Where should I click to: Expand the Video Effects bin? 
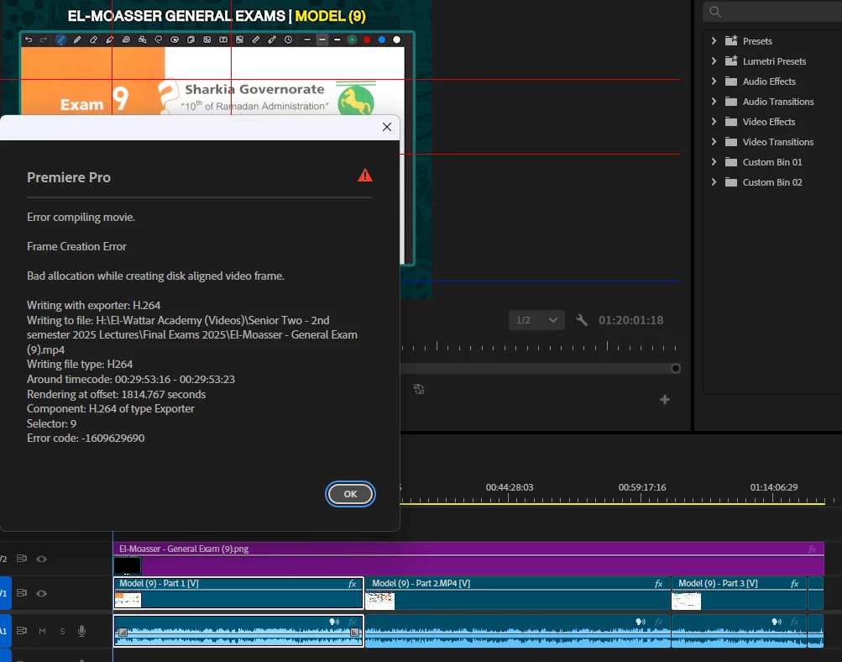(714, 122)
